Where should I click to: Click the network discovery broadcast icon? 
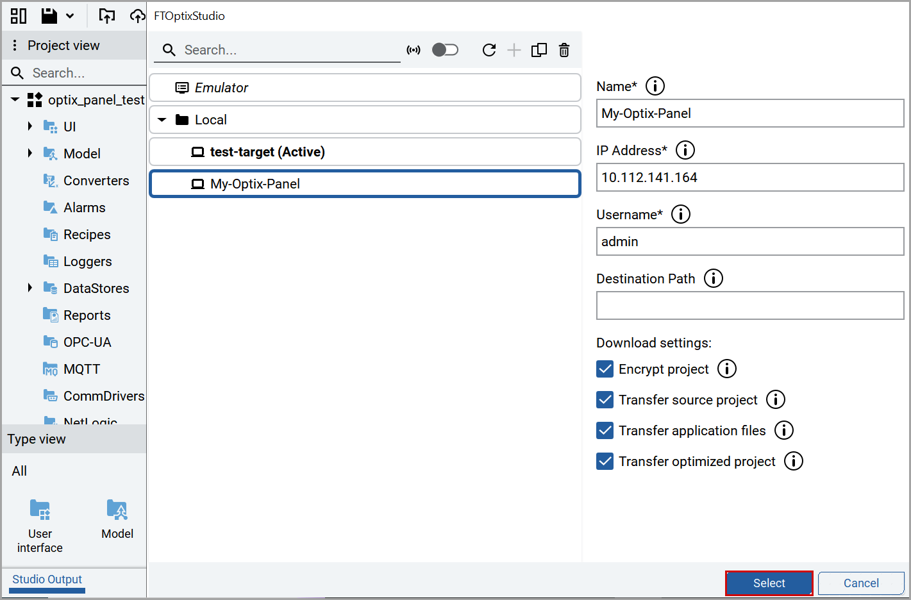(414, 50)
